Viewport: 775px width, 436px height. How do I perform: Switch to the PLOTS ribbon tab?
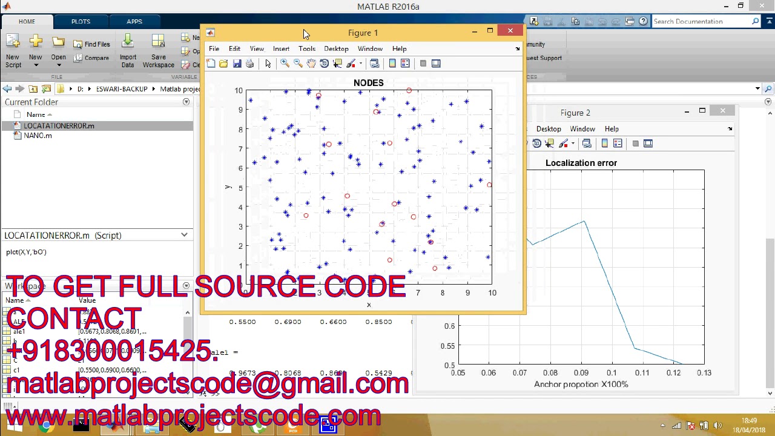(x=81, y=21)
